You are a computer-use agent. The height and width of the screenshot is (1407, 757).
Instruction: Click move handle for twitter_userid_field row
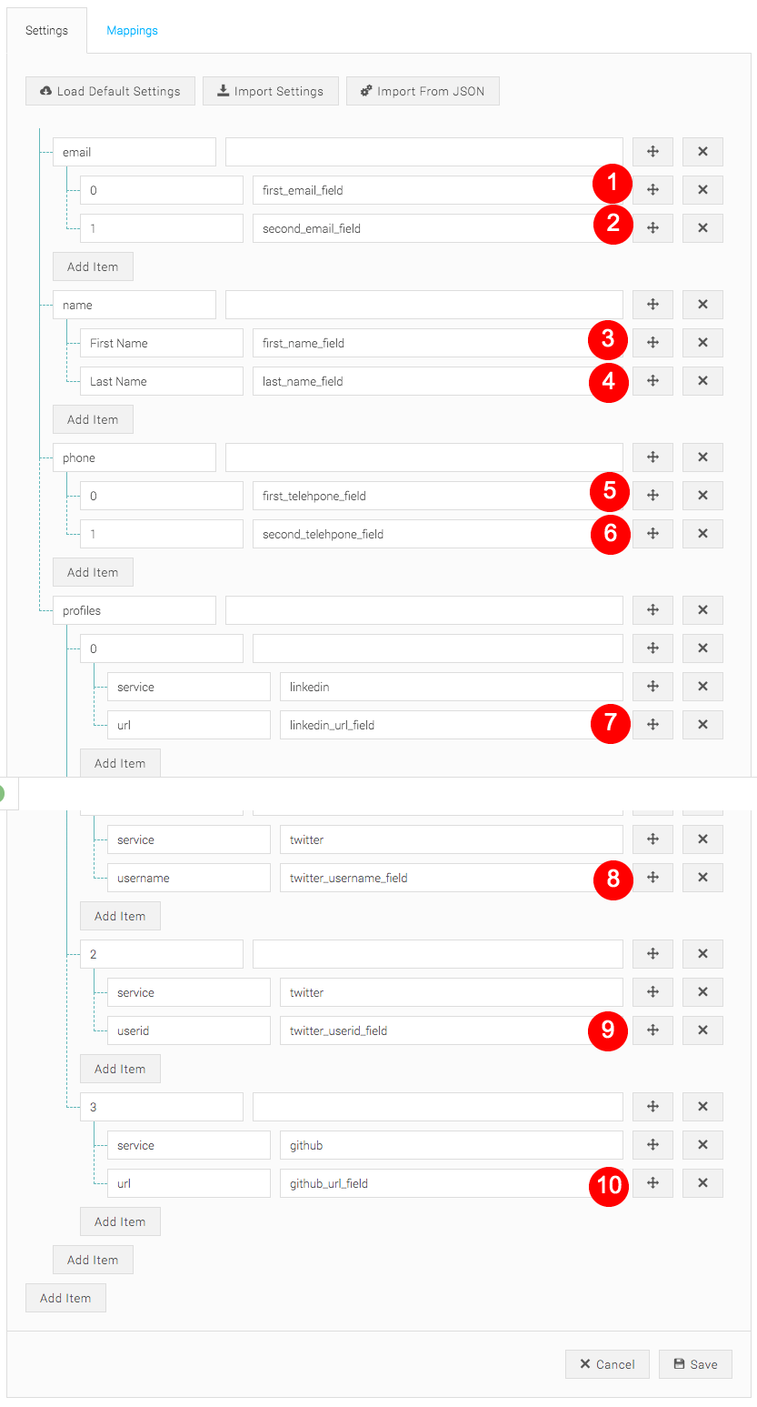tap(652, 1030)
